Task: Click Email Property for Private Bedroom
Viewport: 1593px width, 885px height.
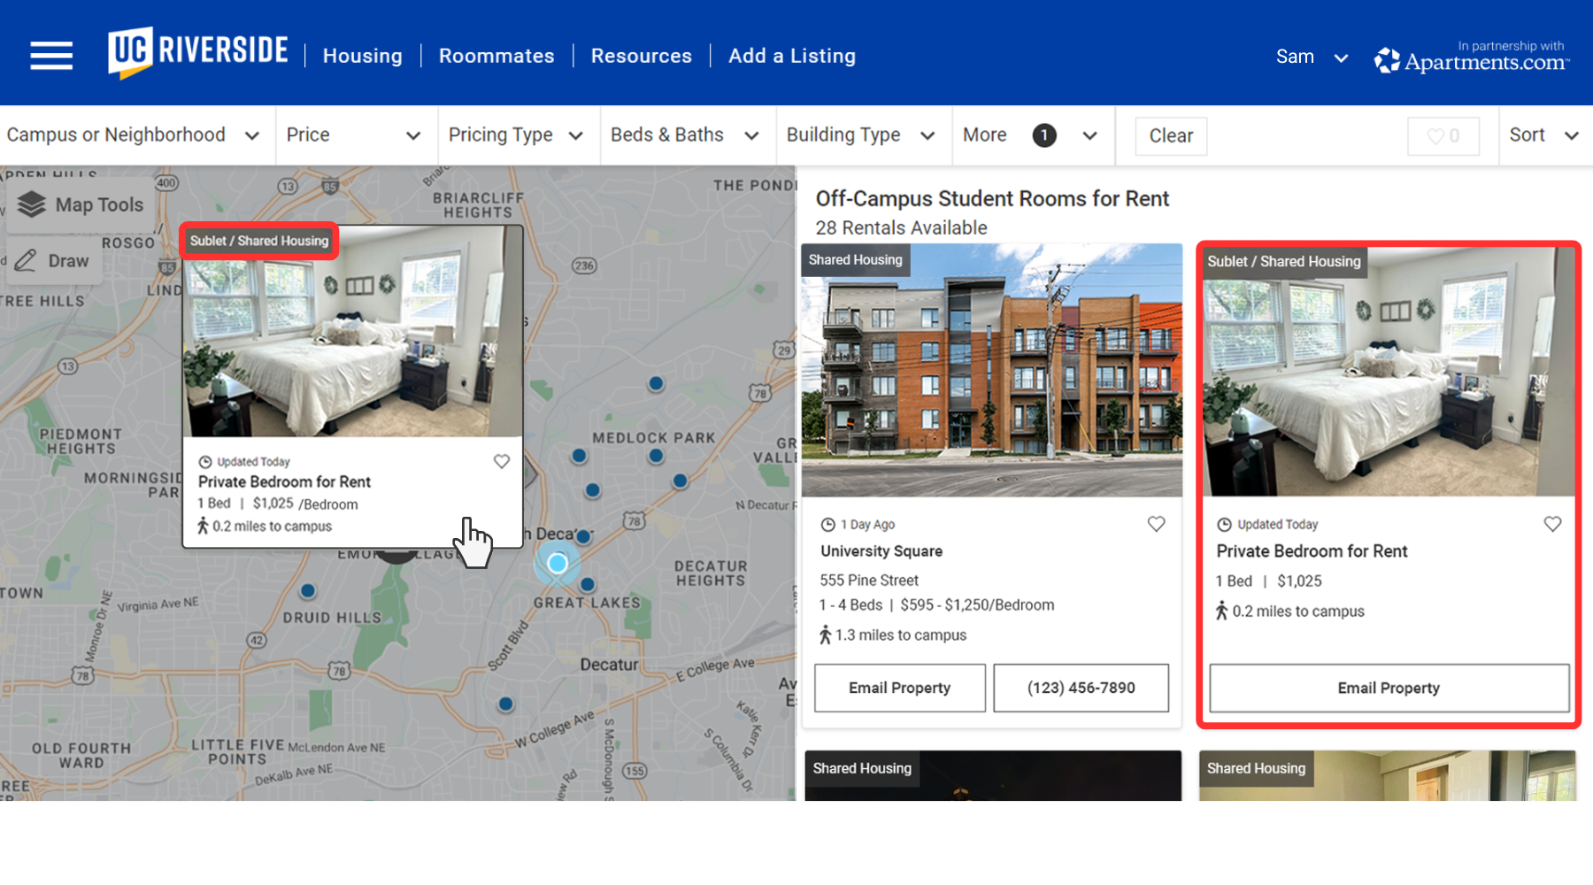Action: (x=1389, y=688)
